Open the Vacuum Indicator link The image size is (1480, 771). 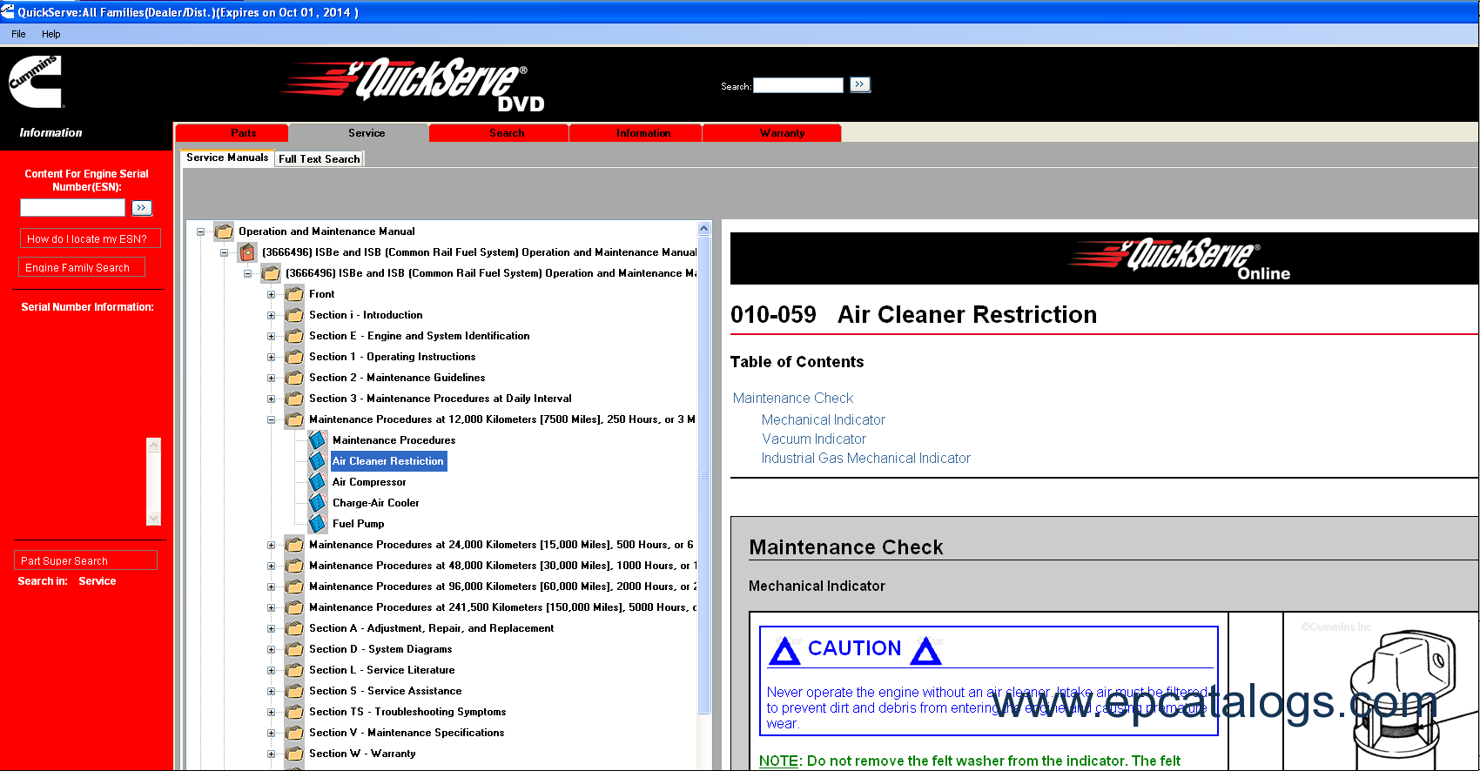(x=814, y=439)
